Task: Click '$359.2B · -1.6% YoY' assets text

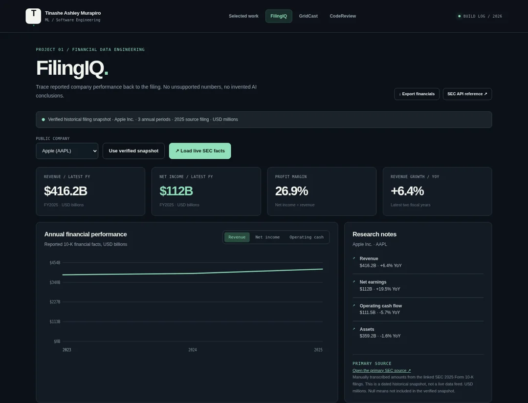Action: click(380, 336)
